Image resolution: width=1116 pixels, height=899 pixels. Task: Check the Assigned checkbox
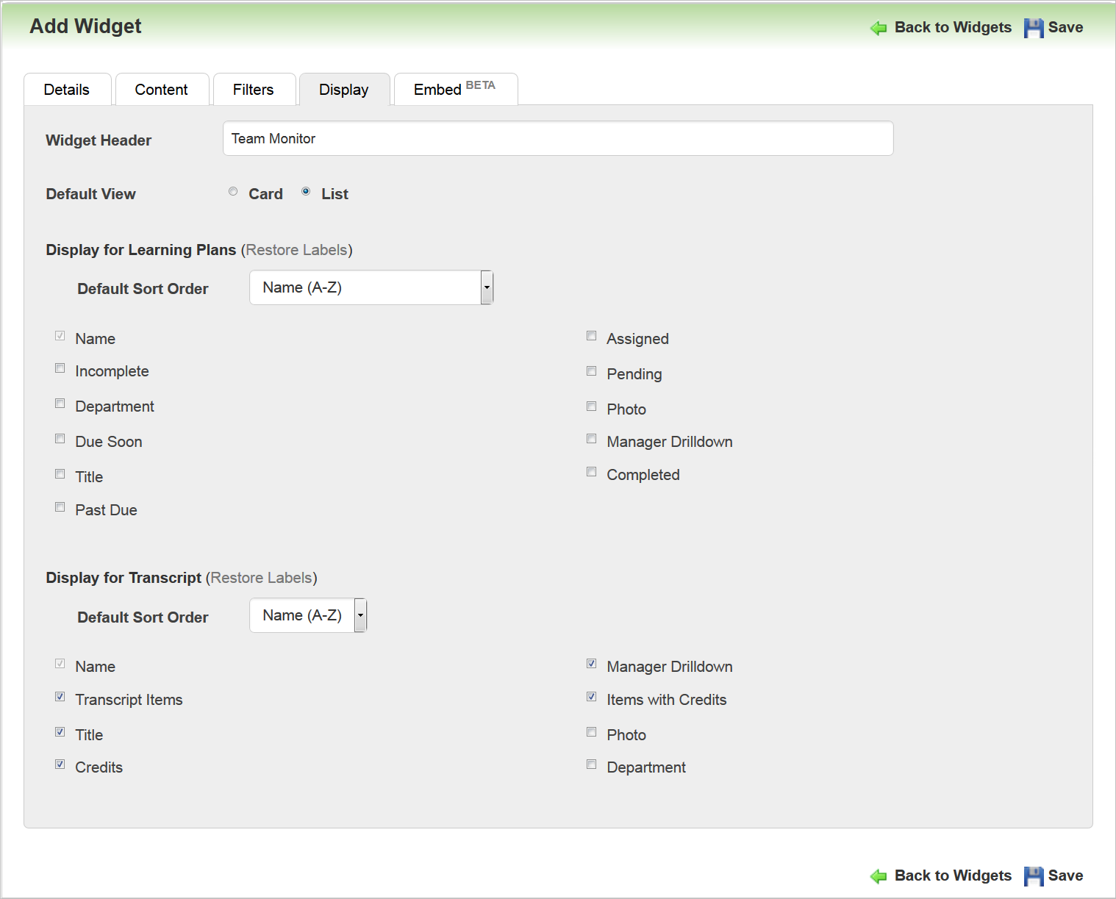[592, 336]
